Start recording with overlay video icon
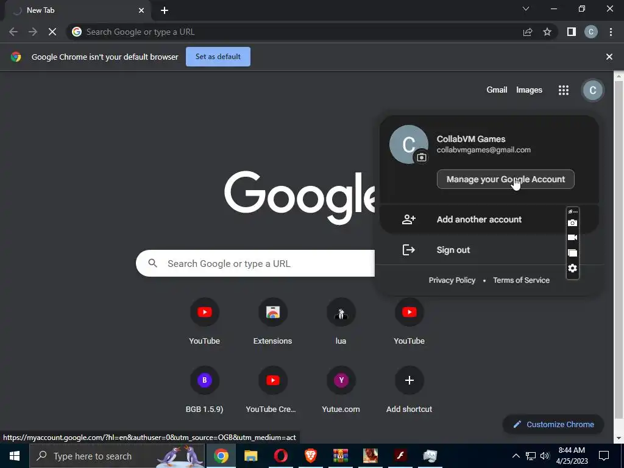 point(572,238)
